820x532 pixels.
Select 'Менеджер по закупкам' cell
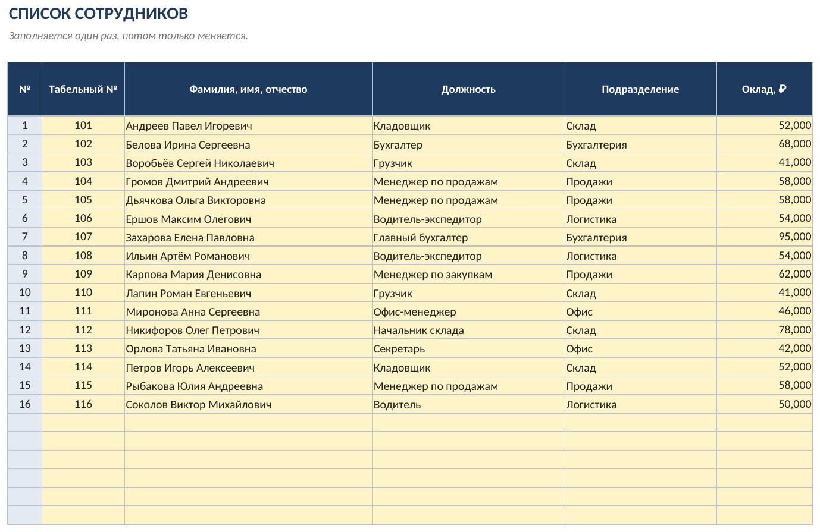tap(468, 274)
